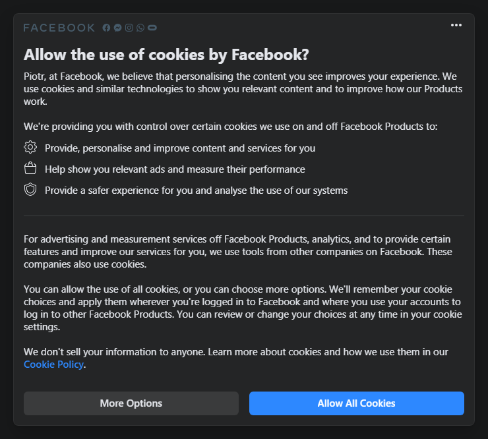Click the Oculus oval icon

pos(152,28)
